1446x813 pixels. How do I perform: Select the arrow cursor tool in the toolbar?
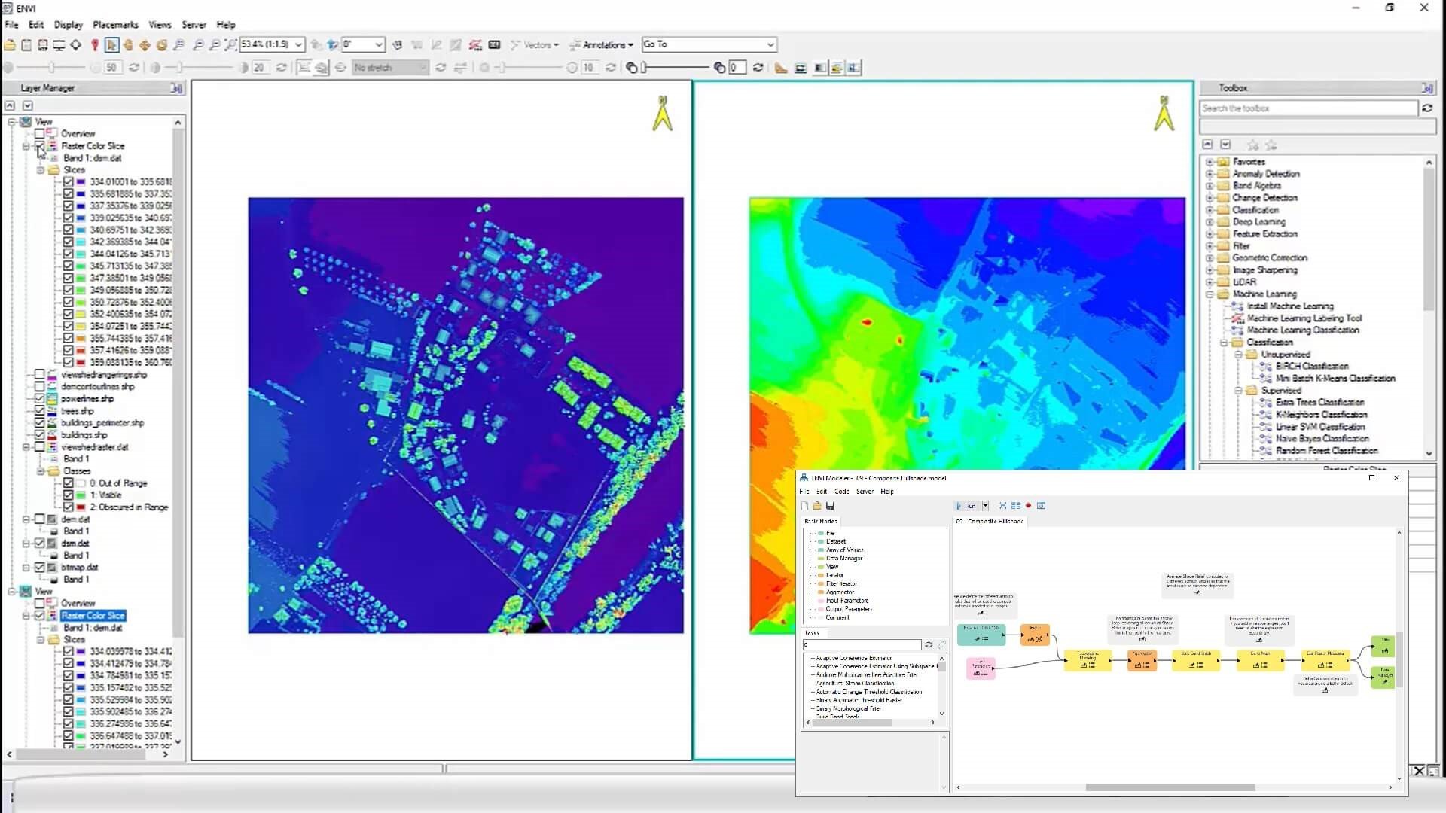pyautogui.click(x=111, y=45)
